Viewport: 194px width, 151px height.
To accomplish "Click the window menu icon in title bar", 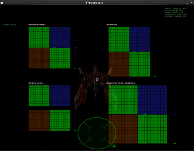I will click(x=2, y=3).
